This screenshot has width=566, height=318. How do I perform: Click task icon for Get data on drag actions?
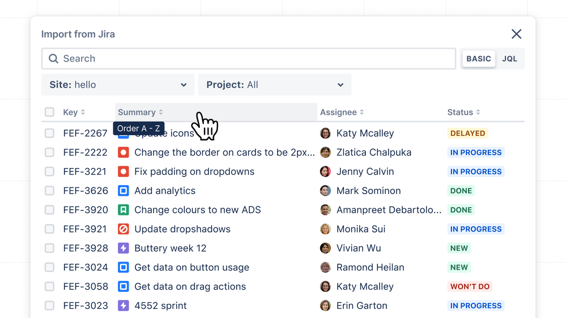[124, 286]
